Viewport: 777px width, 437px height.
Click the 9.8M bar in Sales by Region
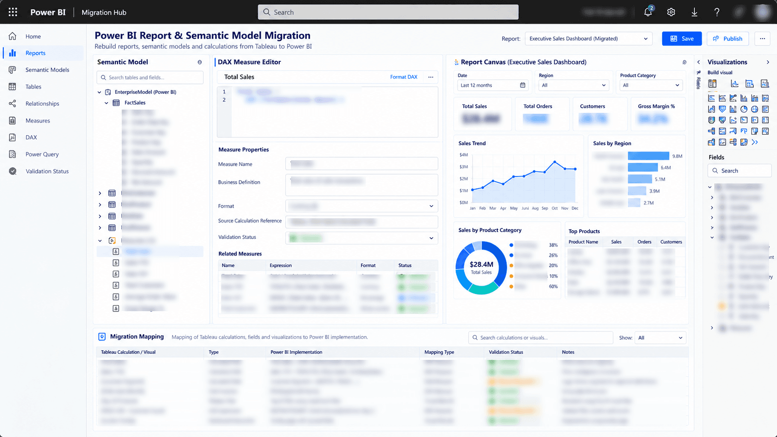[648, 156]
